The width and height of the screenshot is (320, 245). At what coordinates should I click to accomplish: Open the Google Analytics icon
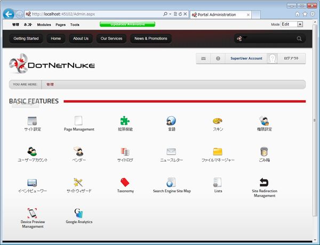click(x=78, y=213)
